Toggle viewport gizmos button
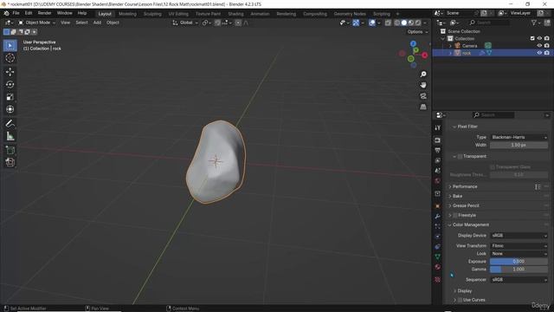Screen dimensions: 554x312 [356, 23]
